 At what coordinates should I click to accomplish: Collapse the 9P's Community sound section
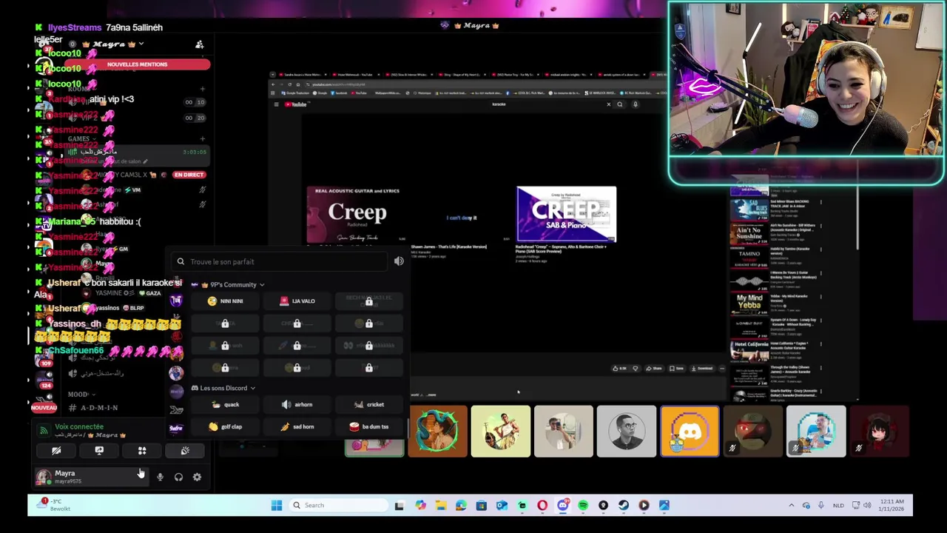click(x=228, y=285)
